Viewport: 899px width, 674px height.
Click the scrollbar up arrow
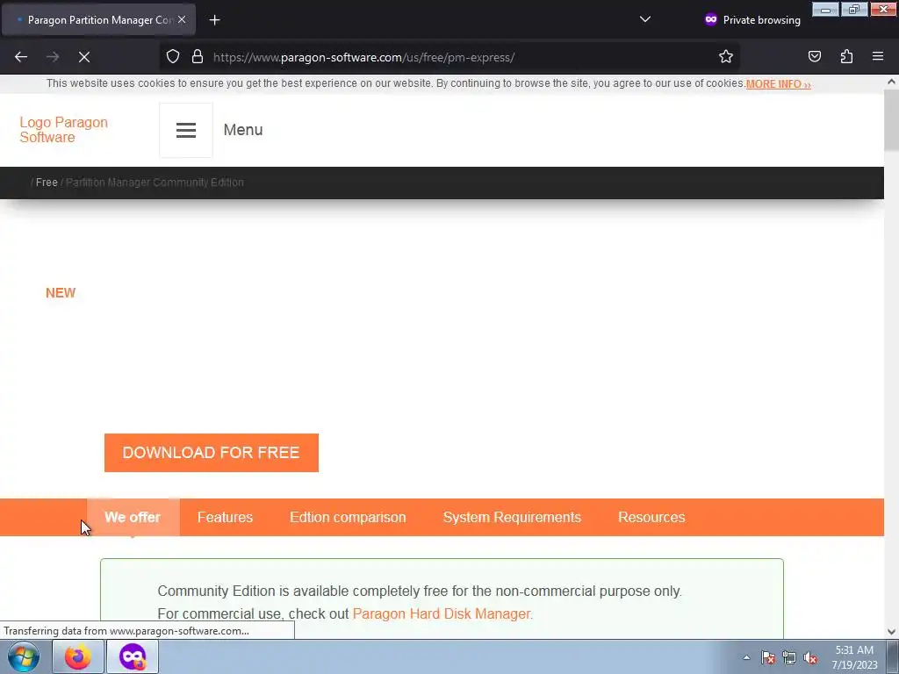point(891,82)
